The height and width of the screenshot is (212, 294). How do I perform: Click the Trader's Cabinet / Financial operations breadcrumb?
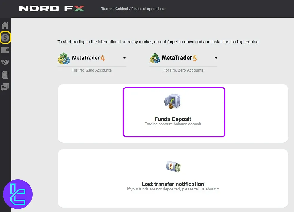pyautogui.click(x=133, y=9)
